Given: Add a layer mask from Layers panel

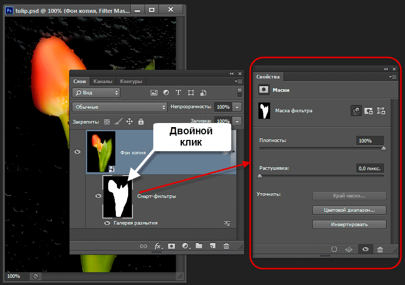Looking at the screenshot, I should pos(172,246).
